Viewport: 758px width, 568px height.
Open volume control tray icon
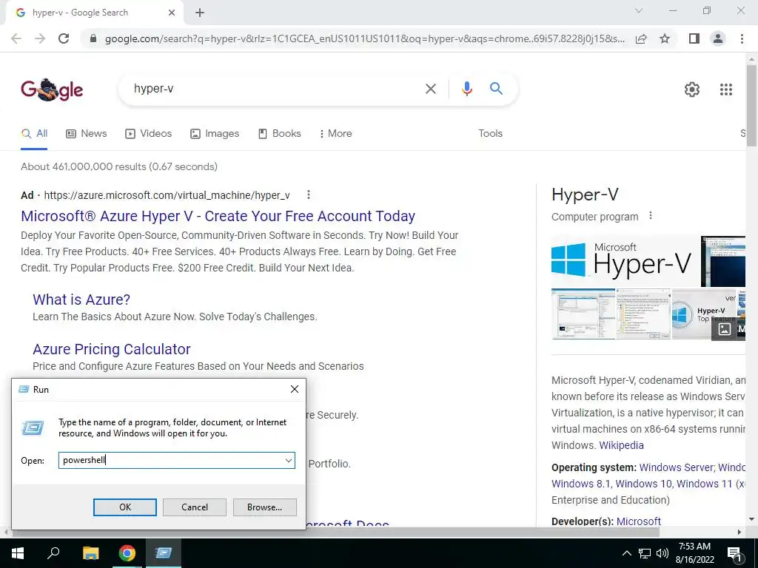click(x=663, y=553)
